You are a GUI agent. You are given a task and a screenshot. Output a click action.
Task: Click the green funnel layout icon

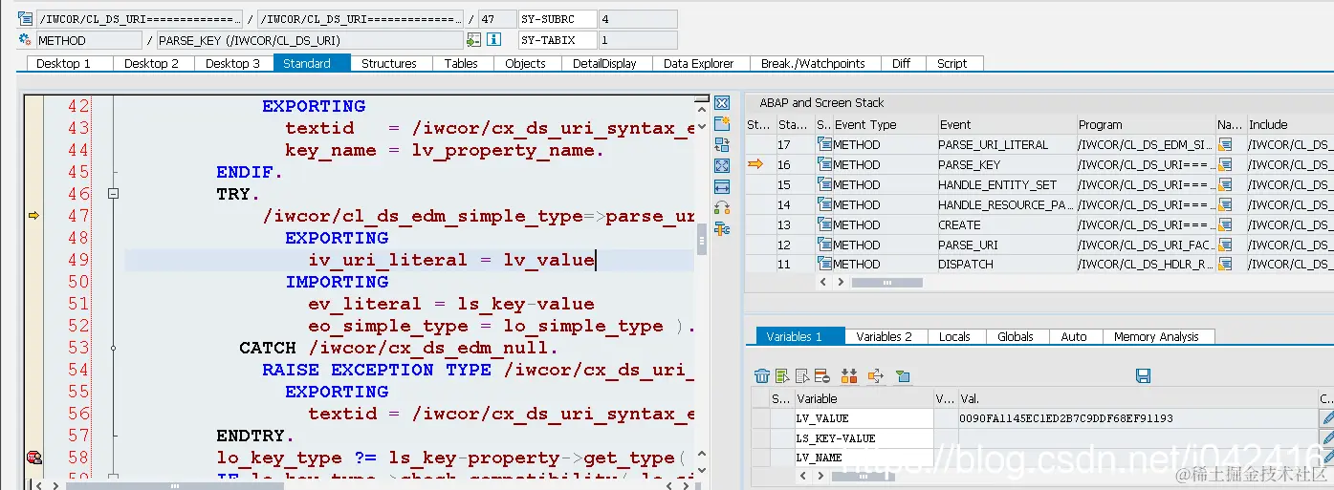tap(903, 376)
